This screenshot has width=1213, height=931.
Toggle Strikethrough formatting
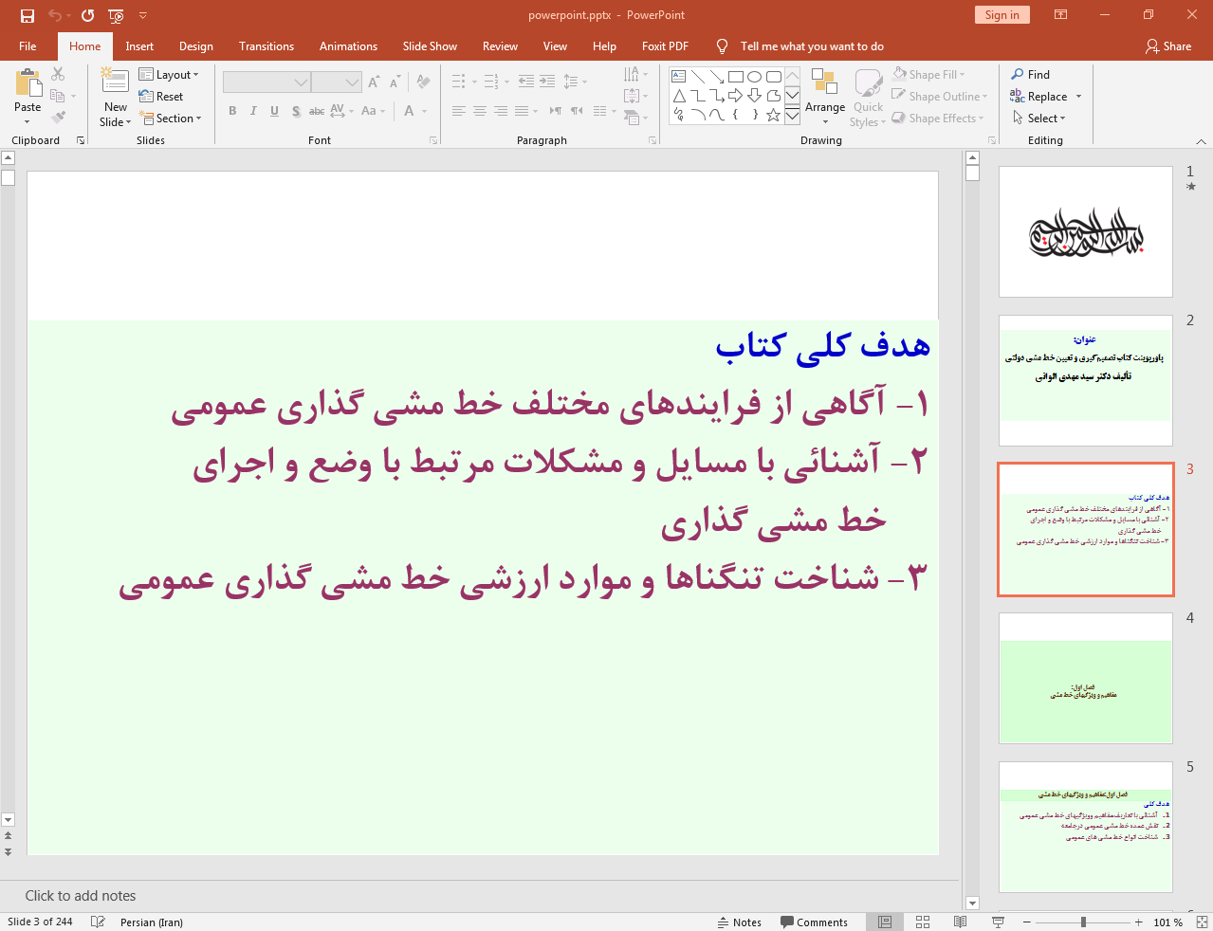(317, 111)
